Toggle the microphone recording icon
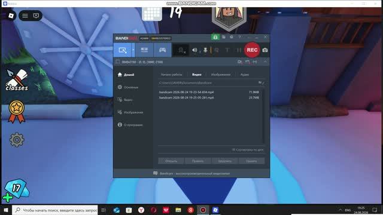 [205, 50]
